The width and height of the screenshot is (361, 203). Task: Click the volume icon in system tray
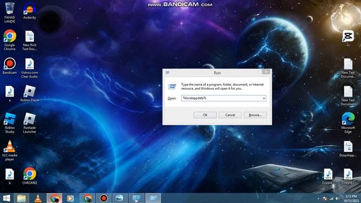click(337, 198)
